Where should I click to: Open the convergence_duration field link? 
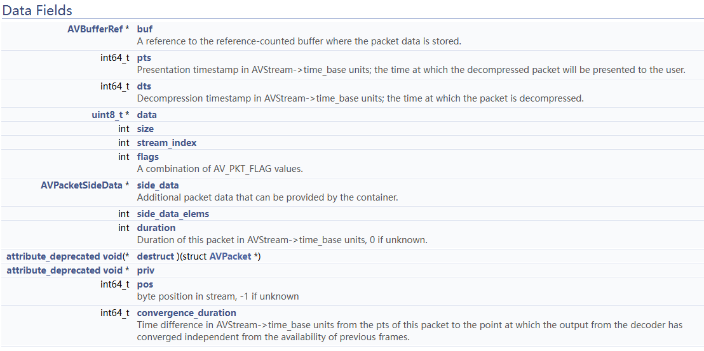point(186,313)
